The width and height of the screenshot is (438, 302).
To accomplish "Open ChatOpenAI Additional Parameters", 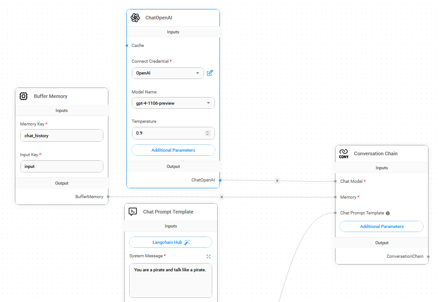I will pyautogui.click(x=173, y=150).
